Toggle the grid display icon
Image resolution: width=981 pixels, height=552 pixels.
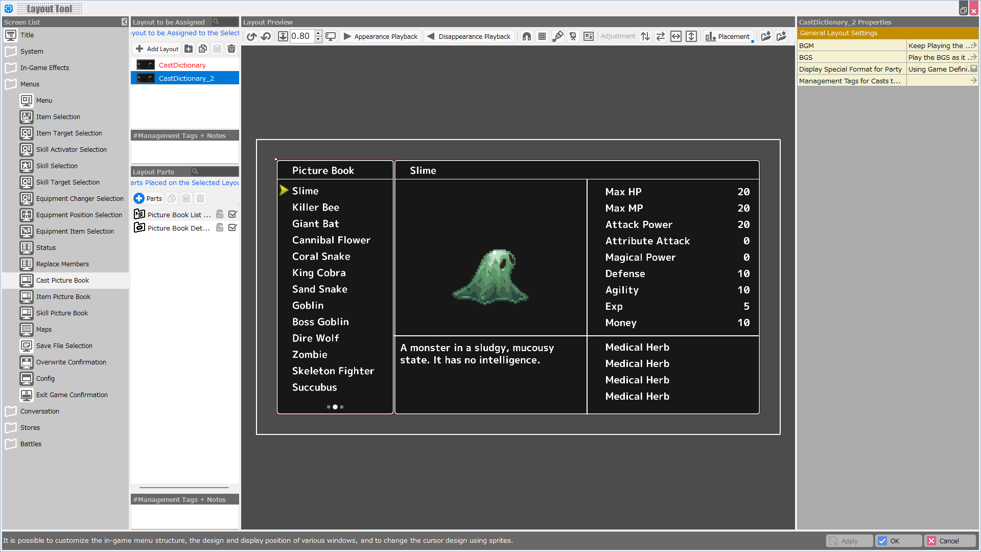pos(542,36)
